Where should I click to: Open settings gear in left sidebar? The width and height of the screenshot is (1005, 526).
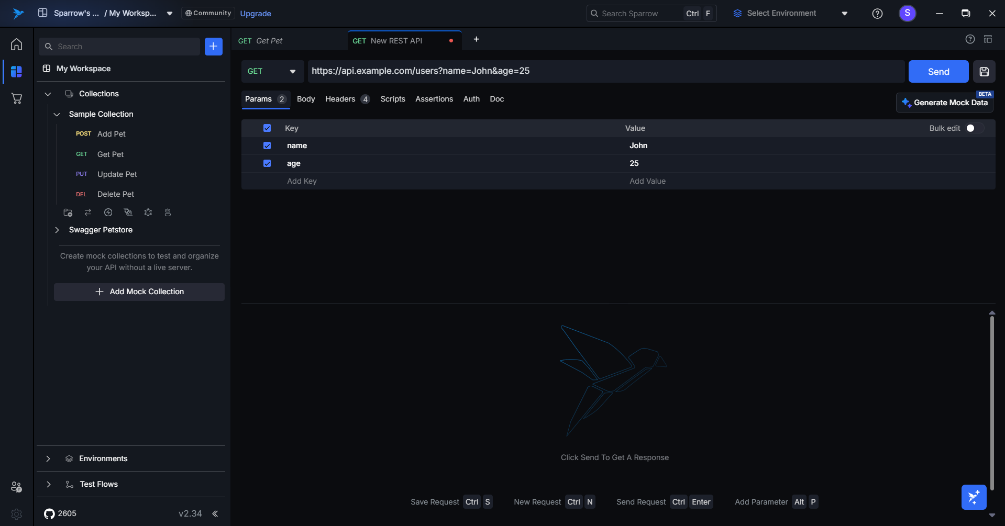(17, 514)
